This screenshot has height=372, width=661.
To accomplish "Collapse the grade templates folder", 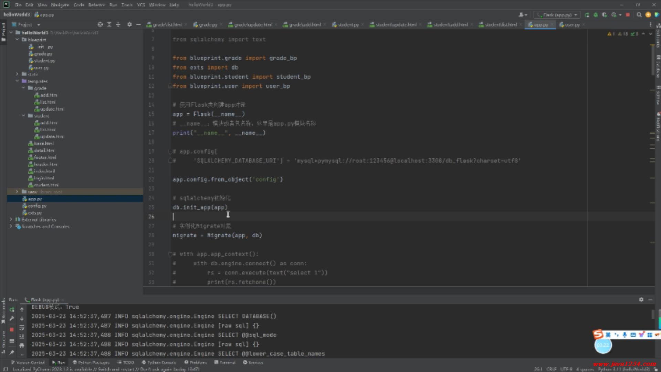I will (x=23, y=88).
